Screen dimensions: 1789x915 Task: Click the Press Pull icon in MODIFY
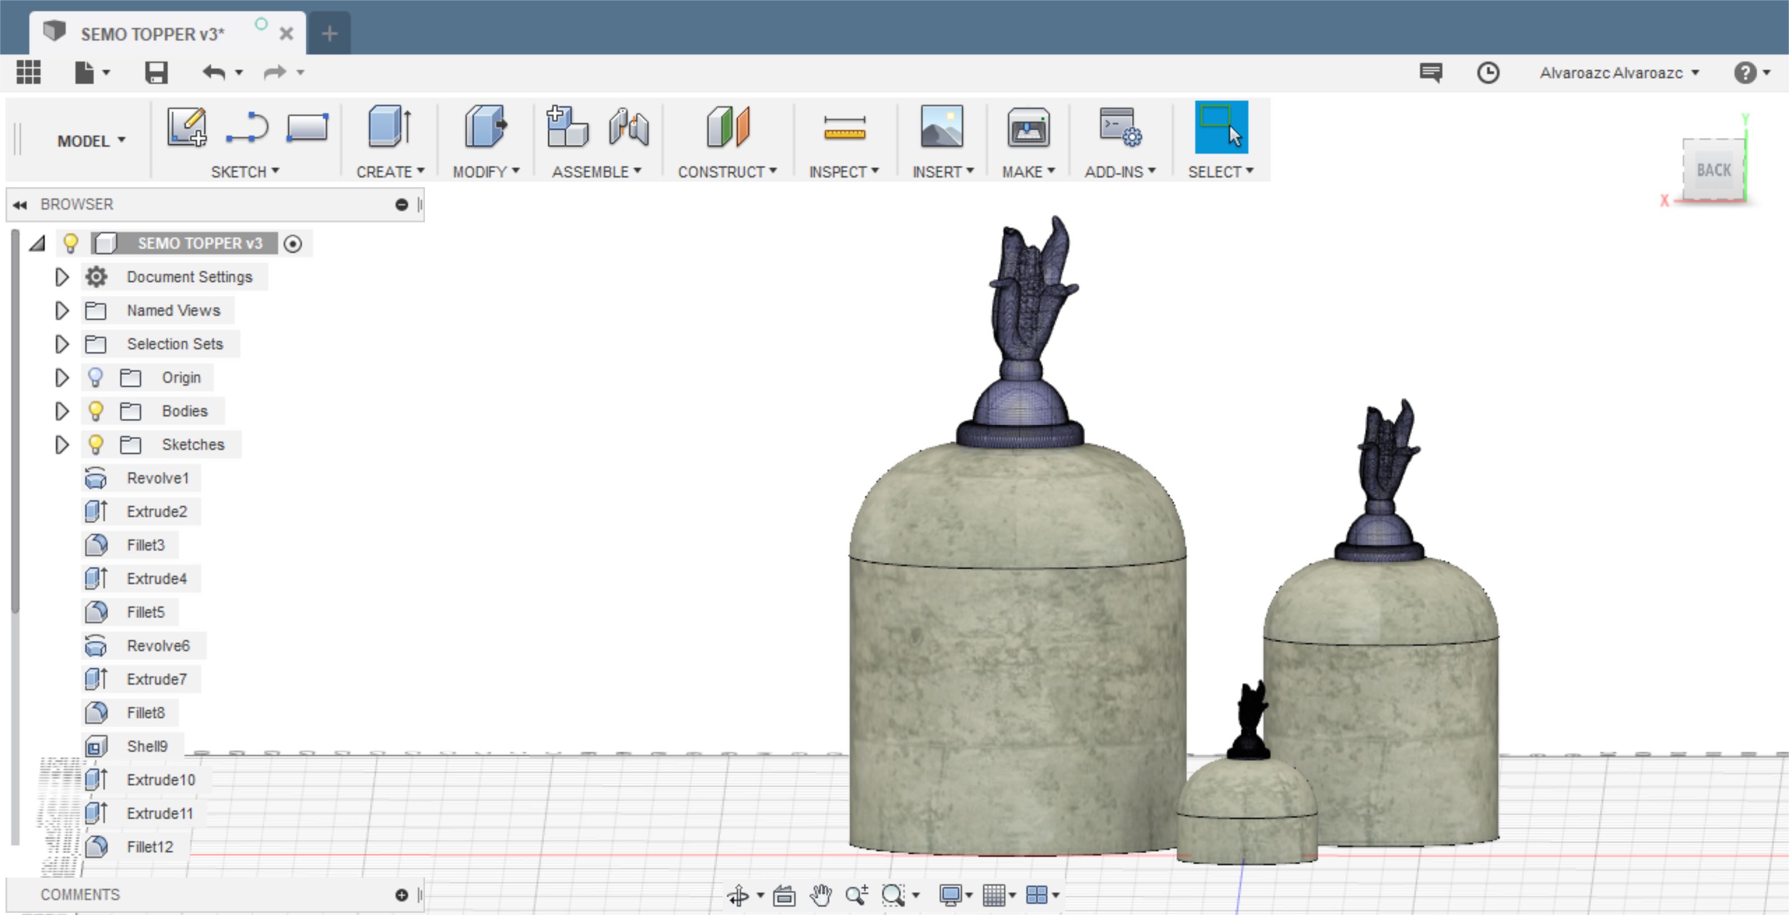coord(485,127)
